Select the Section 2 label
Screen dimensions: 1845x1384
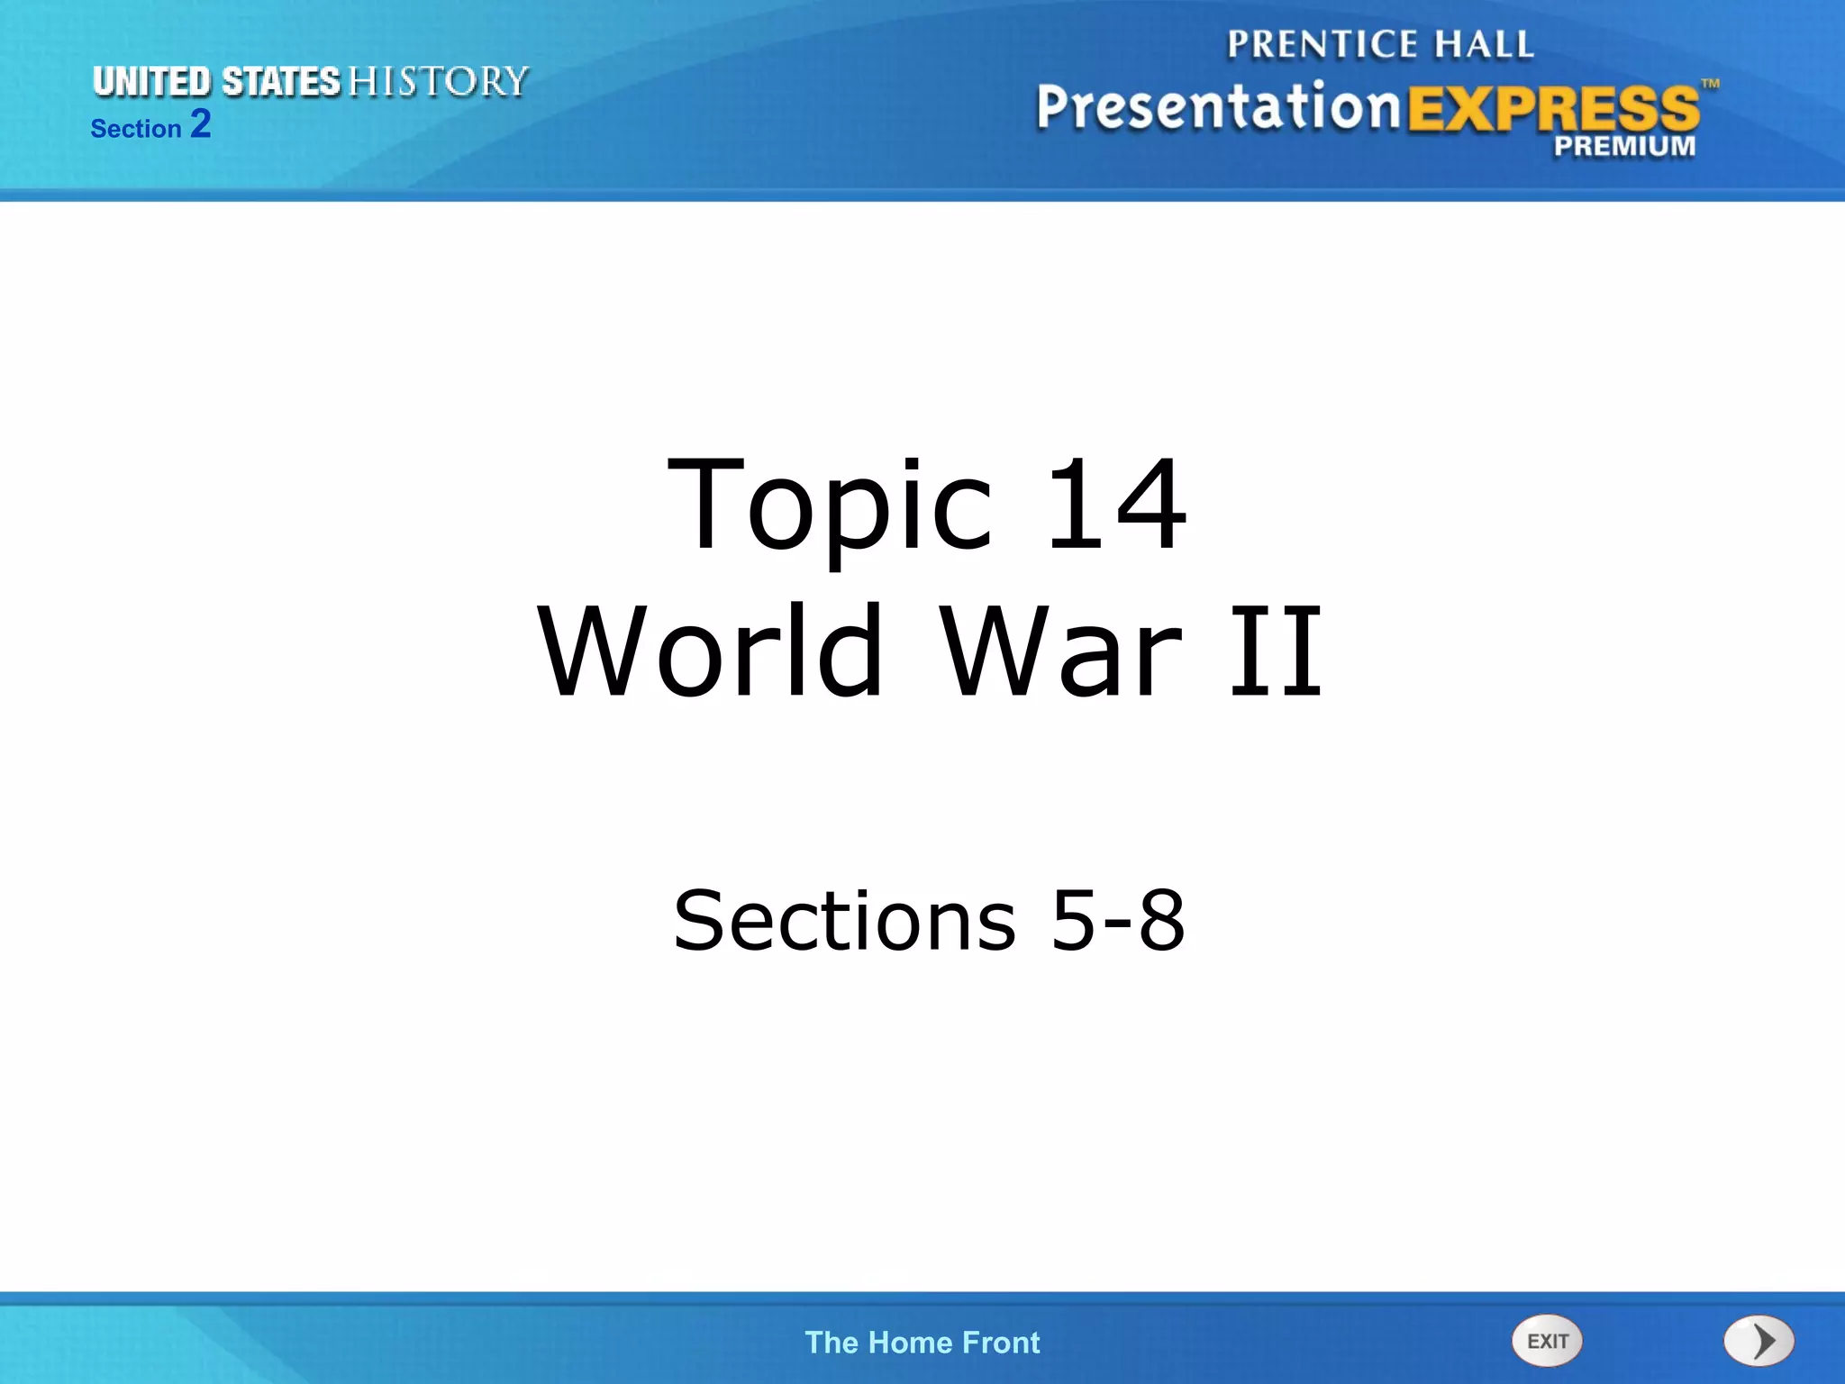pyautogui.click(x=150, y=125)
